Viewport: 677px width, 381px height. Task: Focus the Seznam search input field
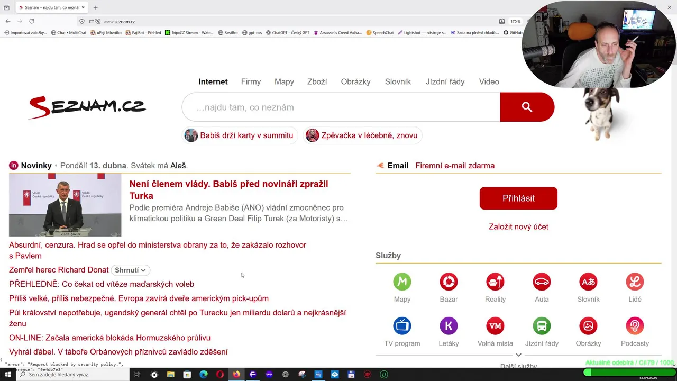pyautogui.click(x=341, y=107)
